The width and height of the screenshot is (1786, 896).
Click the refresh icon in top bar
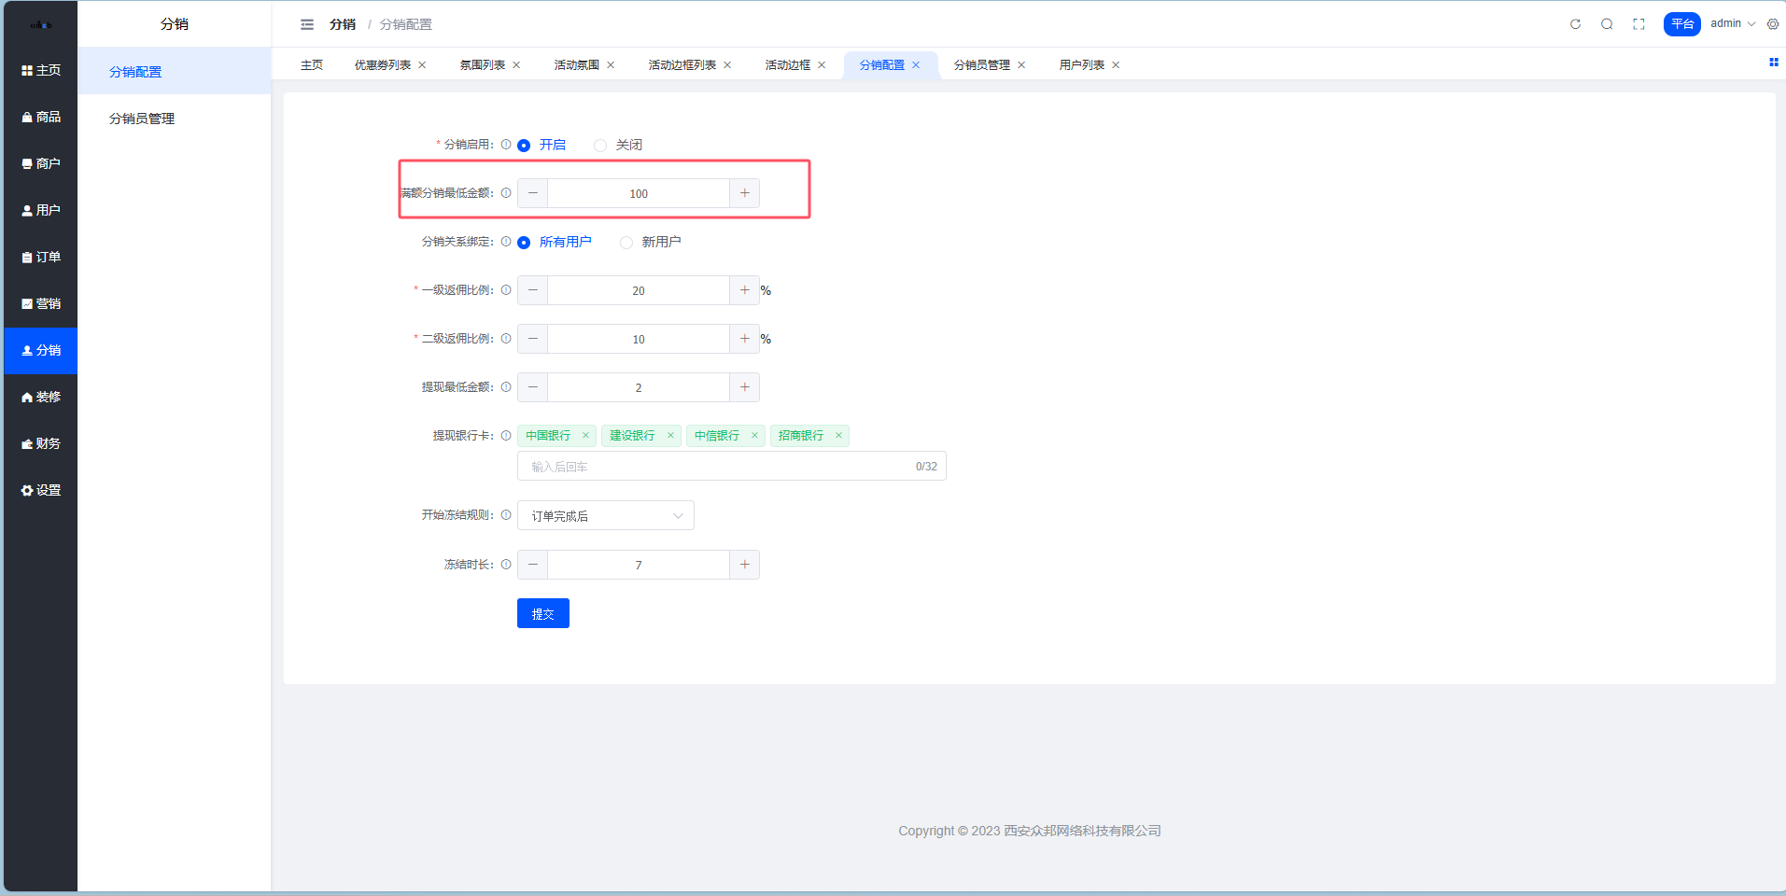coord(1575,24)
